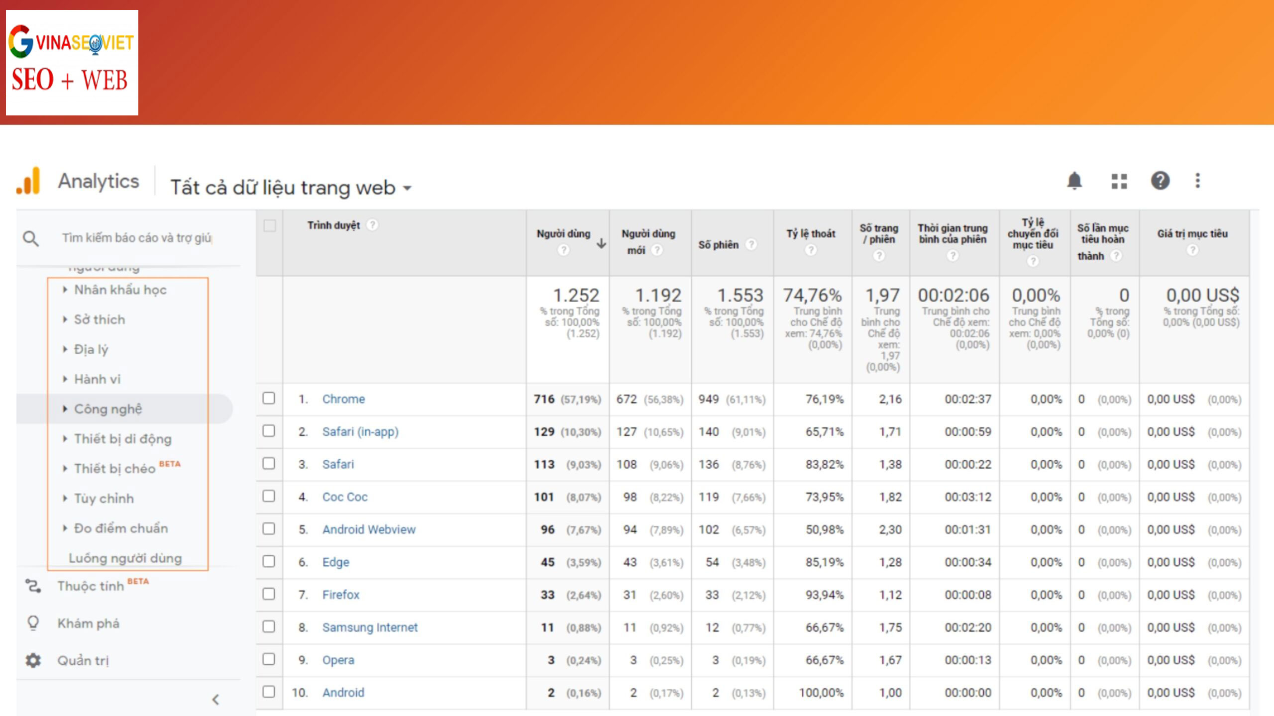
Task: Open the Chrome browser link
Action: click(343, 399)
